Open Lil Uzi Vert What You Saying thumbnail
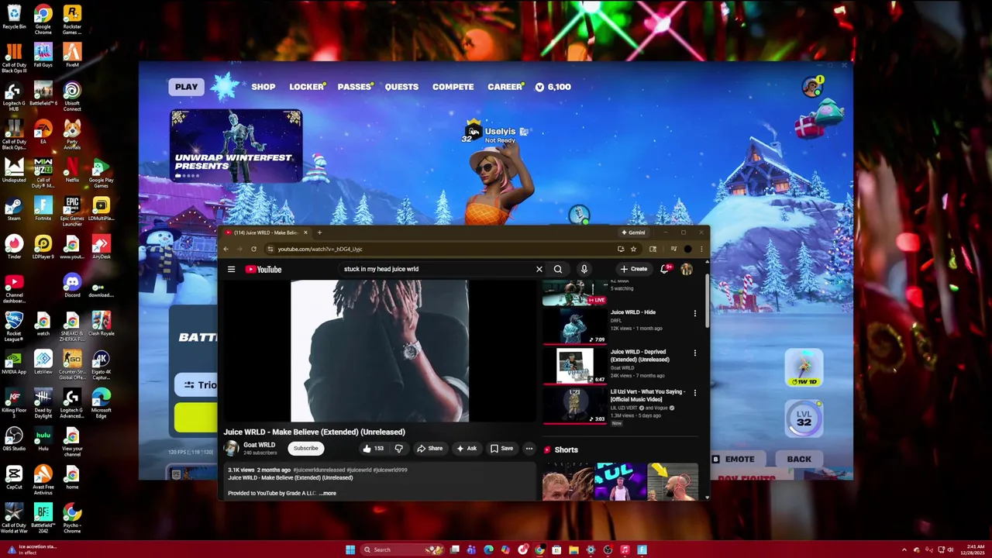 (x=574, y=405)
